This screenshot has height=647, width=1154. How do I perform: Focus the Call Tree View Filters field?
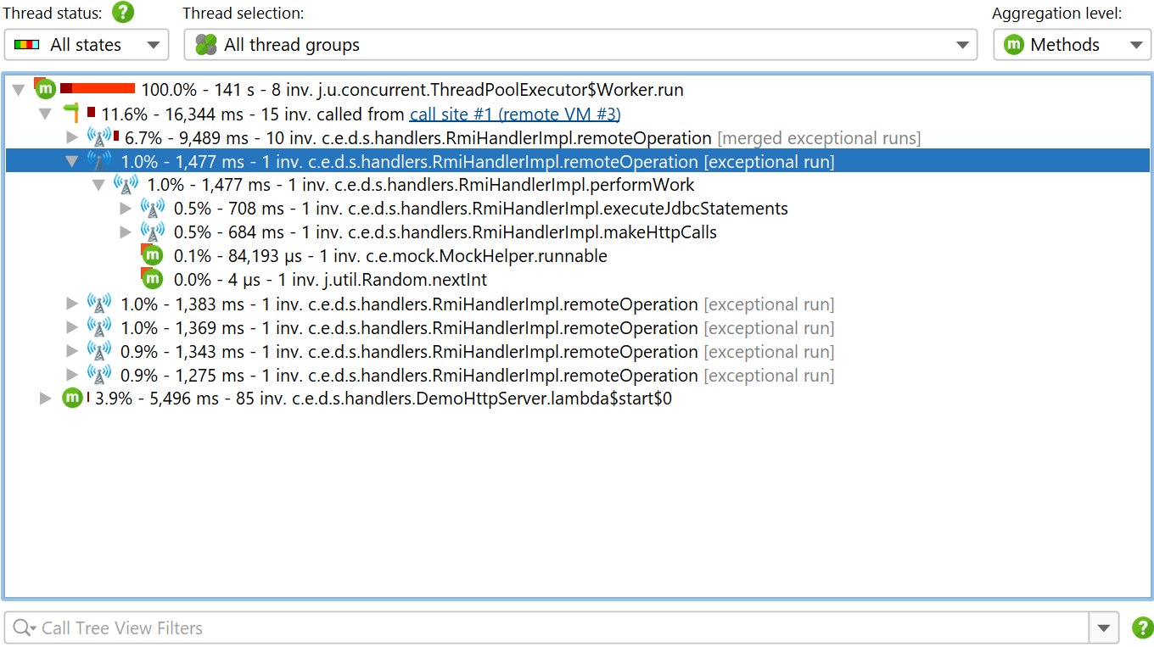547,627
